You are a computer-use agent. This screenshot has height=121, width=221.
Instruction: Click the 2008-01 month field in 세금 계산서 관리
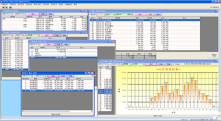point(121,14)
